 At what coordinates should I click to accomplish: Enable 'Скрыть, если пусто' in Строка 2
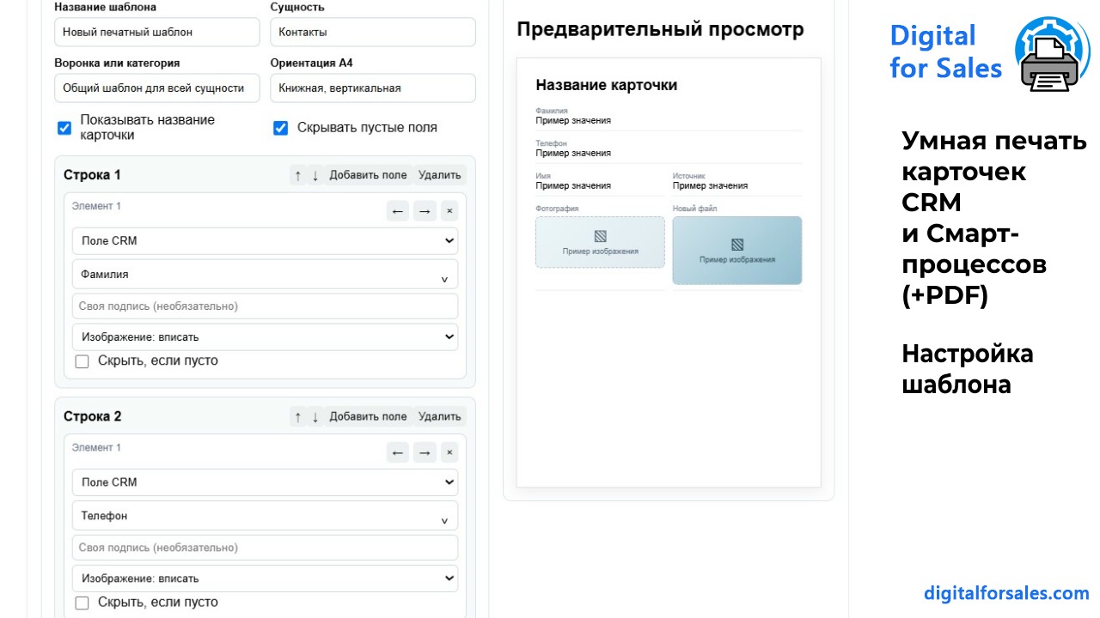tap(82, 603)
